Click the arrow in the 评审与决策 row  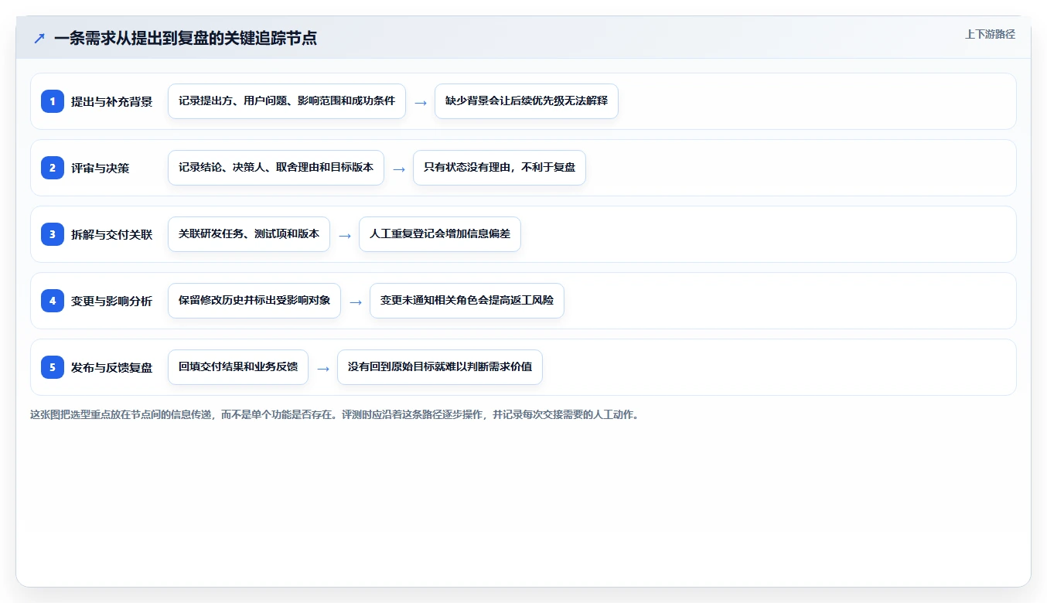pos(399,169)
